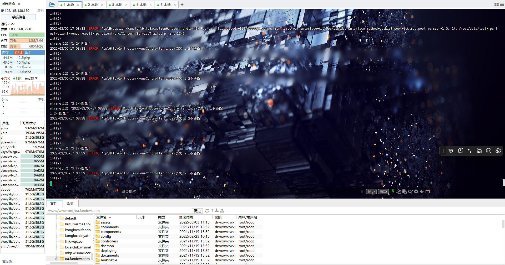The image size is (505, 265).
Task: Click the CPU 100% usage bar
Action: click(x=27, y=35)
